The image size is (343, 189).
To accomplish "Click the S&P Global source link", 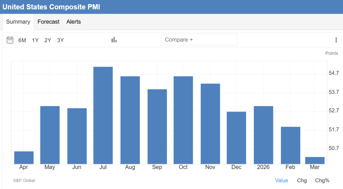I will pos(24,180).
